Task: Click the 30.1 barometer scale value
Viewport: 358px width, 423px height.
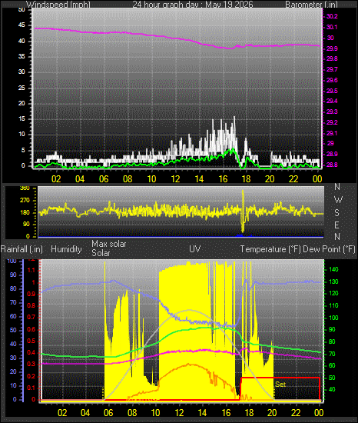Action: tap(332, 27)
